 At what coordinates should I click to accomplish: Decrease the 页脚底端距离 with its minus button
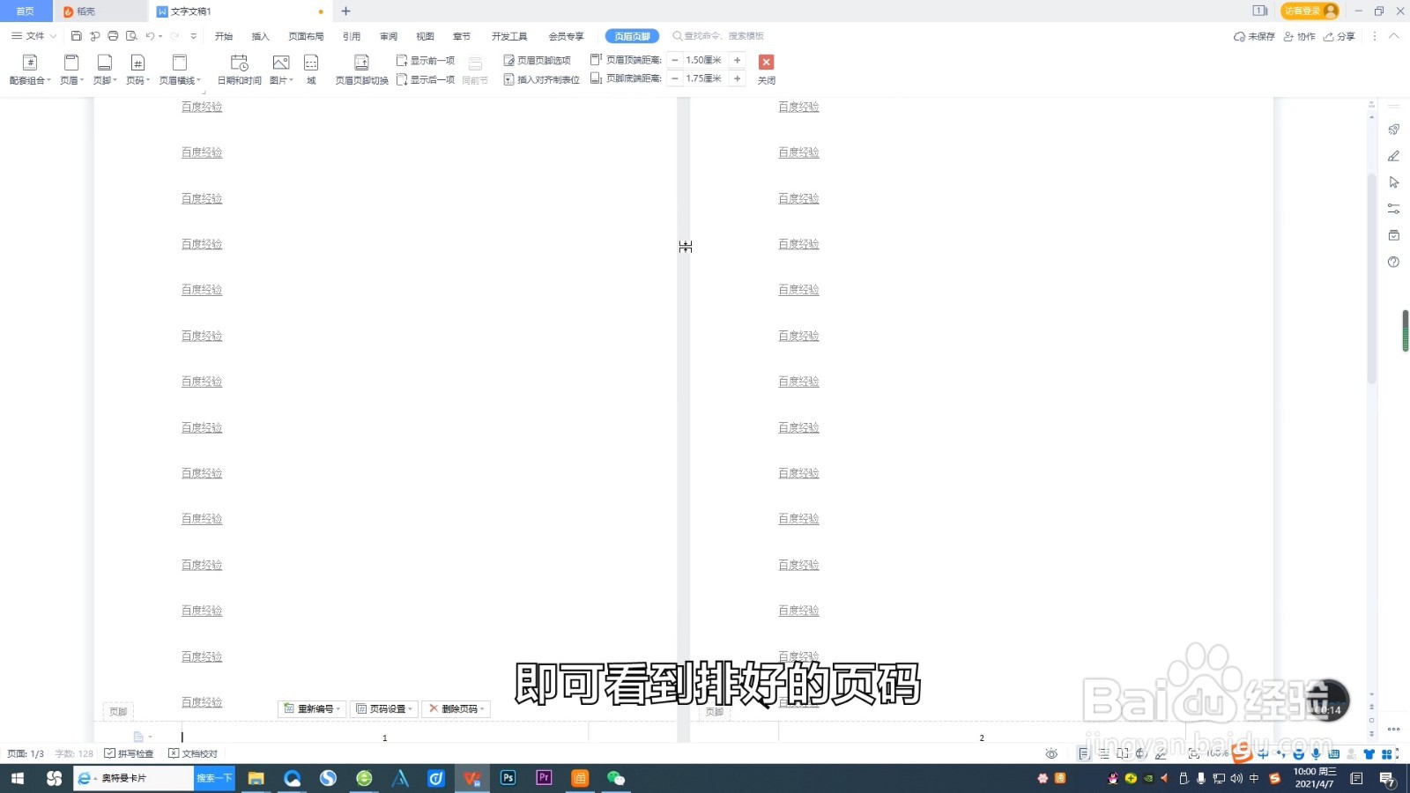tap(675, 78)
